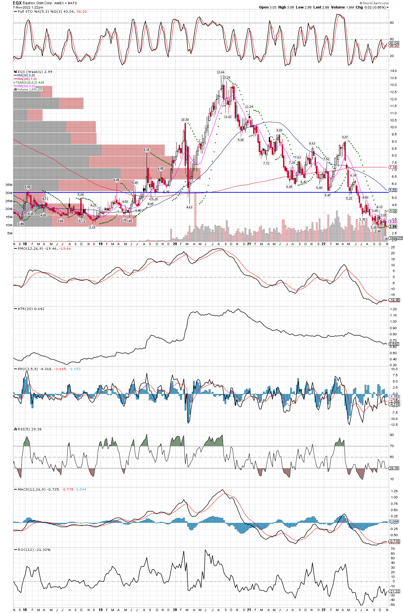Click the 4.09 SAR value tag on right axis
The image size is (403, 613).
click(393, 211)
